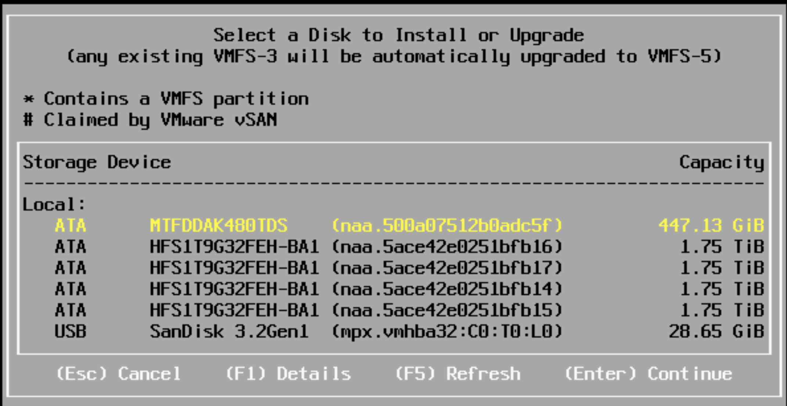Click the mpx.vmhba32:C0:T0:L0 identifier

tap(447, 331)
